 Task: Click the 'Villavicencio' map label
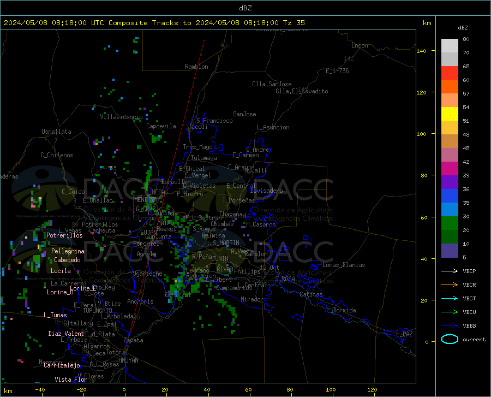pos(121,117)
